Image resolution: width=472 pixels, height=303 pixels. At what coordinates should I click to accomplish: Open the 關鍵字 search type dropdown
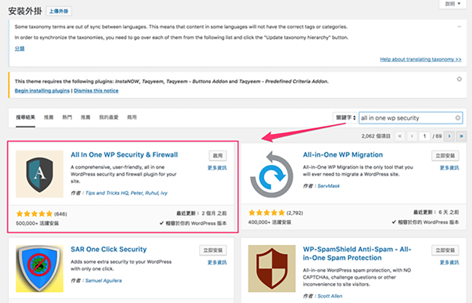coord(345,118)
